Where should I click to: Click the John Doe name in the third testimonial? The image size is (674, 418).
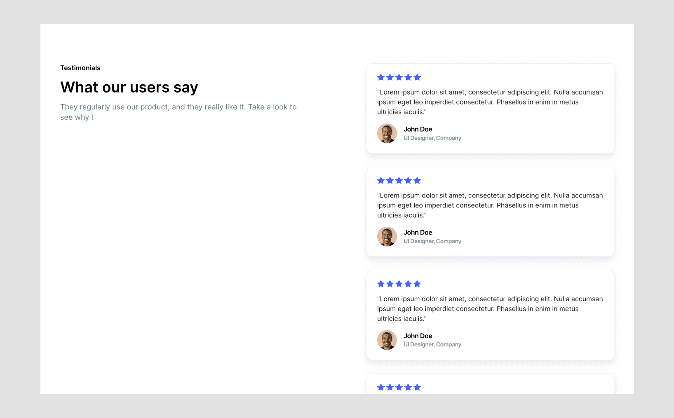418,336
